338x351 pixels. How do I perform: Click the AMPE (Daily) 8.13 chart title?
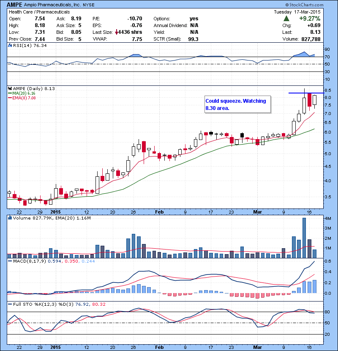(34, 89)
